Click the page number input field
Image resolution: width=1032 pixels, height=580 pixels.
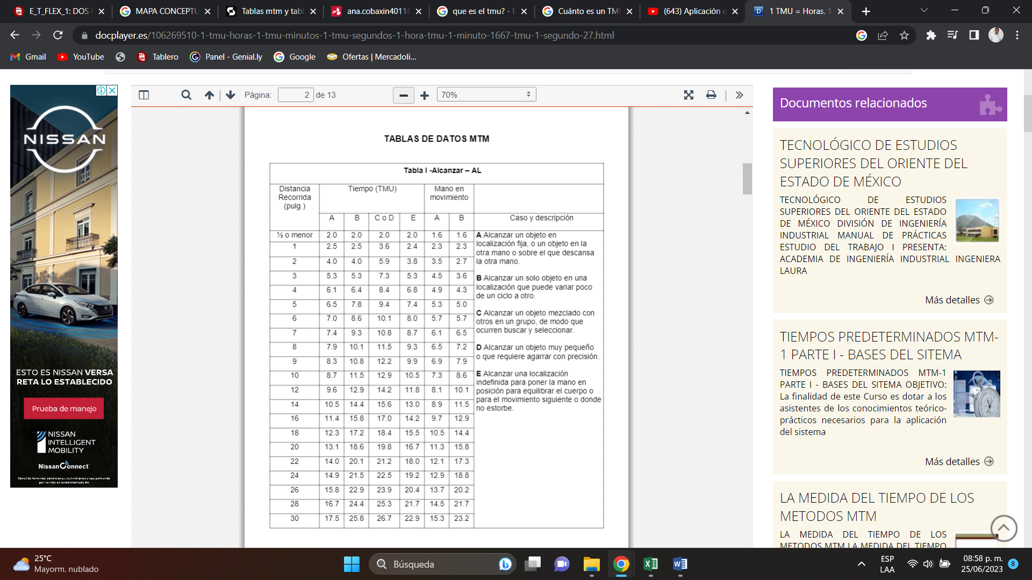coord(296,95)
